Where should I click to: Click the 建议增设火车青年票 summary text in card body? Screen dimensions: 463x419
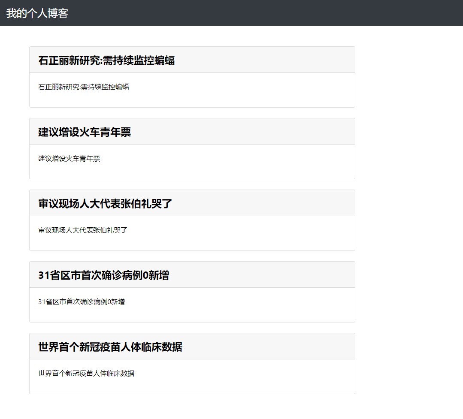tap(69, 159)
